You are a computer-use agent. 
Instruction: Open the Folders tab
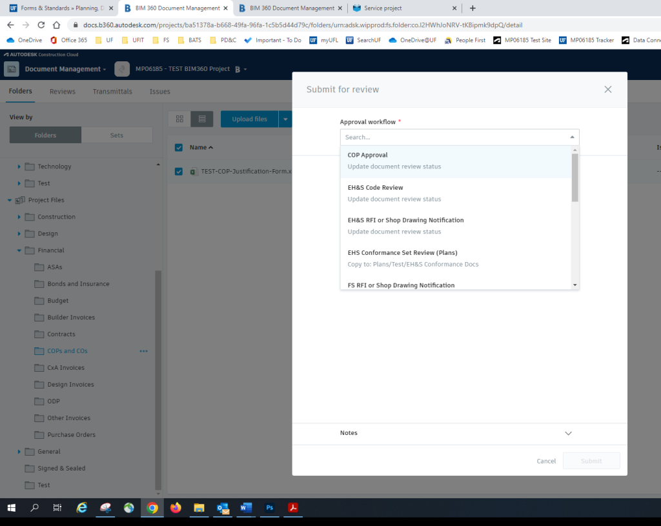(x=20, y=91)
